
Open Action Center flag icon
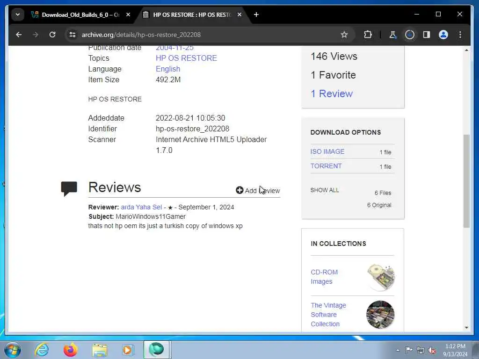click(409, 350)
